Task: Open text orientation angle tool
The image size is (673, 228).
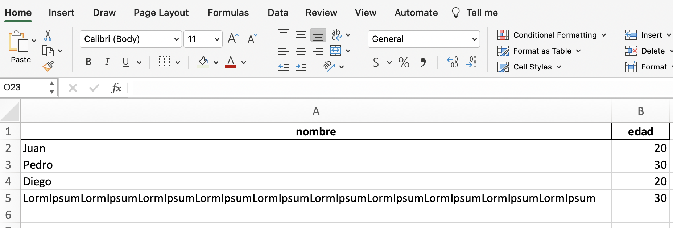Action: tap(329, 66)
